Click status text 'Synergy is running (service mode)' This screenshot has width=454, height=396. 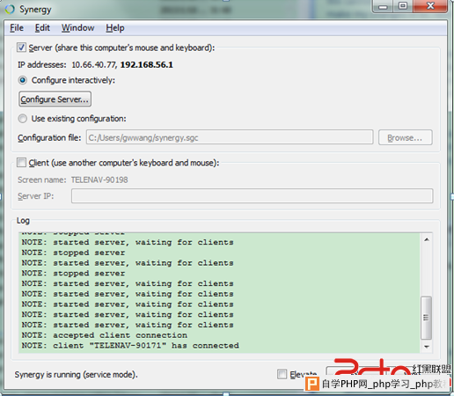point(77,375)
